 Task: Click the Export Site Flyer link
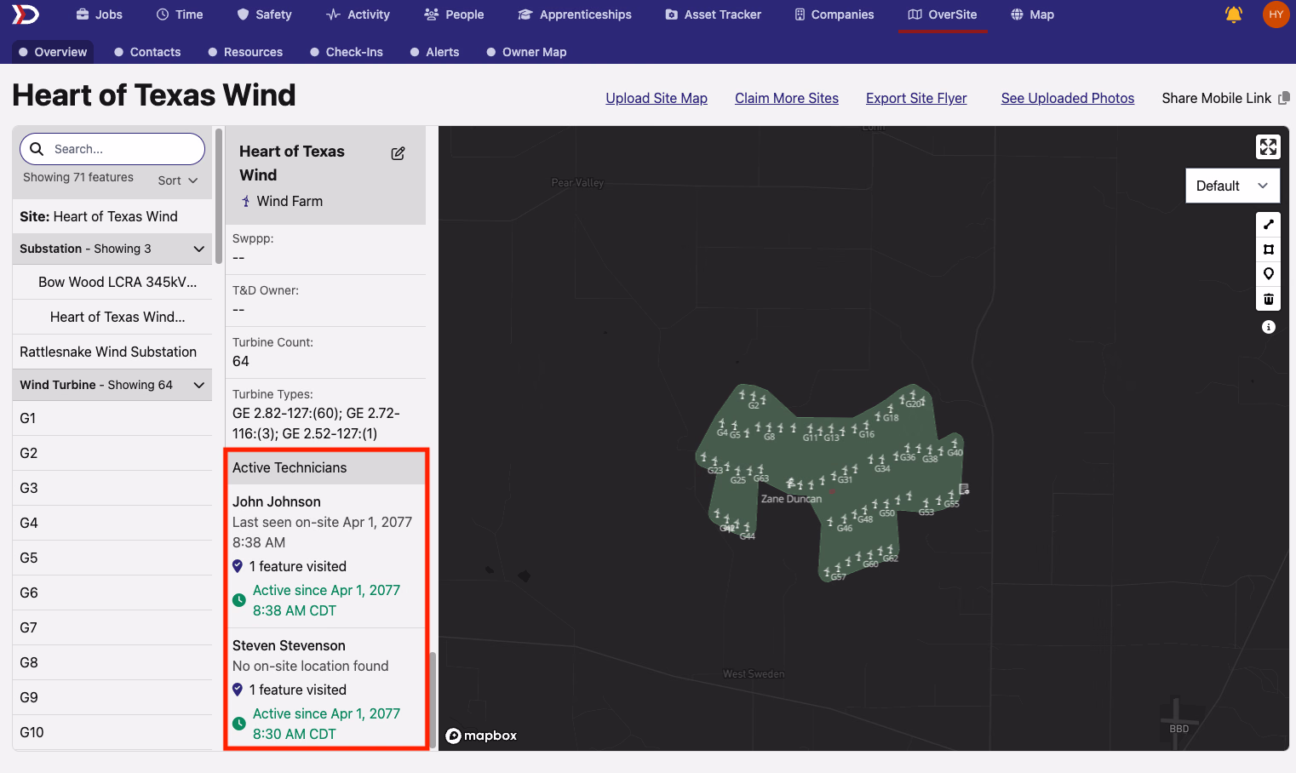click(916, 98)
